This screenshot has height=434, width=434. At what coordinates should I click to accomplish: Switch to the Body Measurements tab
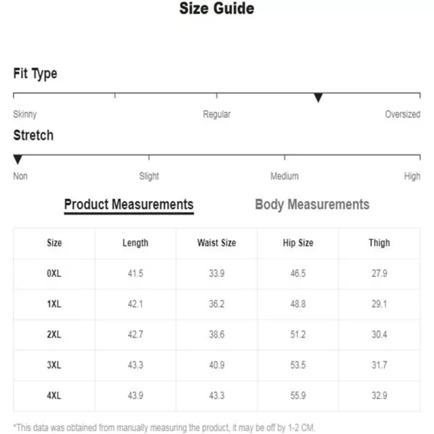pyautogui.click(x=312, y=205)
